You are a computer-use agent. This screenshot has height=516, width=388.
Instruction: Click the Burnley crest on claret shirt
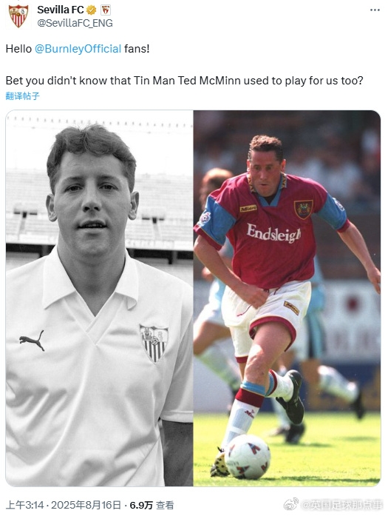pos(303,209)
